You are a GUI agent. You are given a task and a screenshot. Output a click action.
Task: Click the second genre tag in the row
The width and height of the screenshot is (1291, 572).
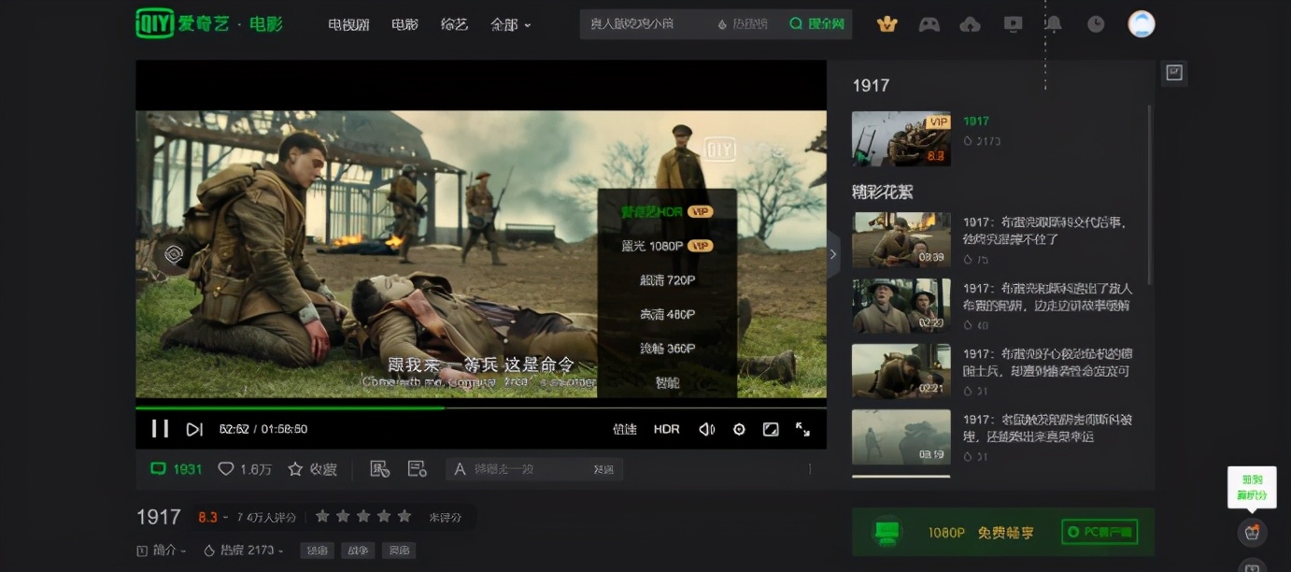coord(359,551)
